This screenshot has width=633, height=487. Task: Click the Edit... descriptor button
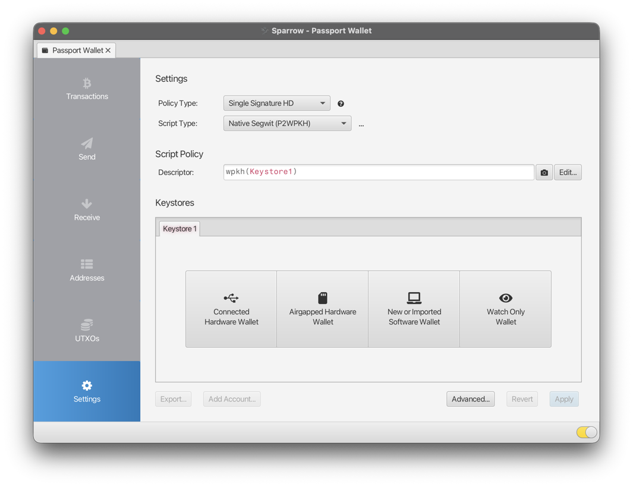pyautogui.click(x=568, y=172)
